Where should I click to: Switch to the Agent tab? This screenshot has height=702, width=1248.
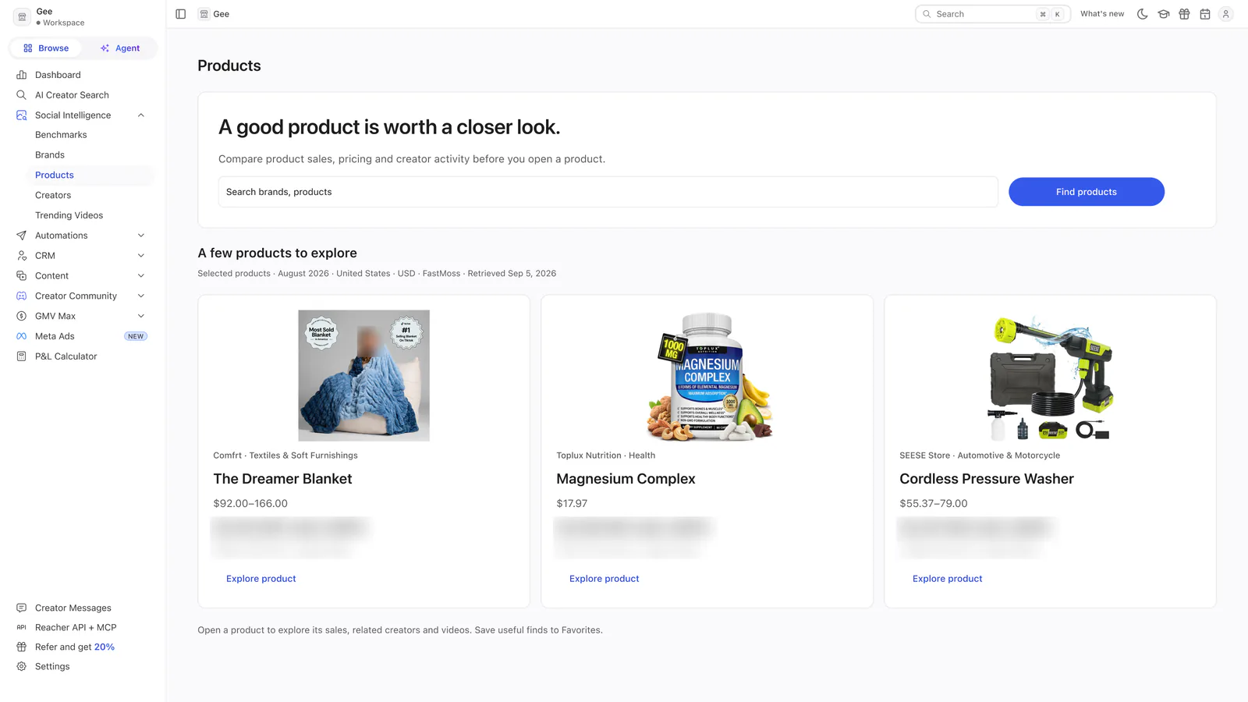(x=120, y=48)
